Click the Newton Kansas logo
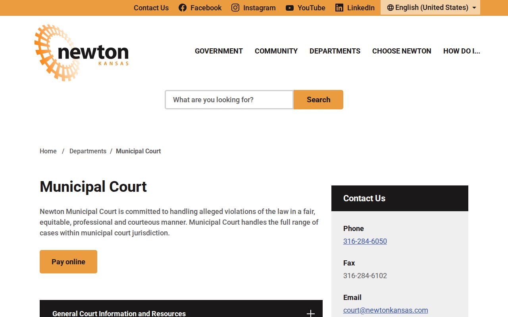 82,53
